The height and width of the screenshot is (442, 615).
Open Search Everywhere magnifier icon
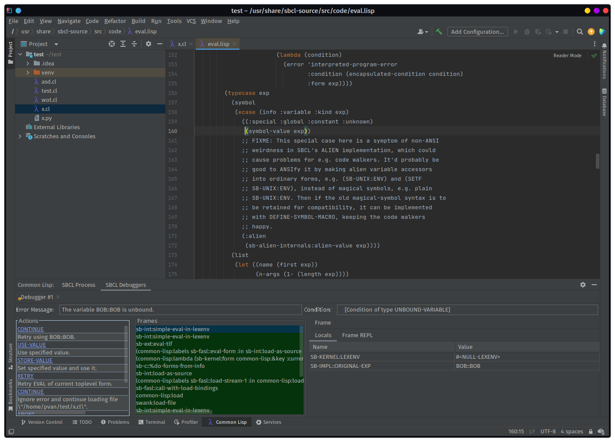point(579,32)
